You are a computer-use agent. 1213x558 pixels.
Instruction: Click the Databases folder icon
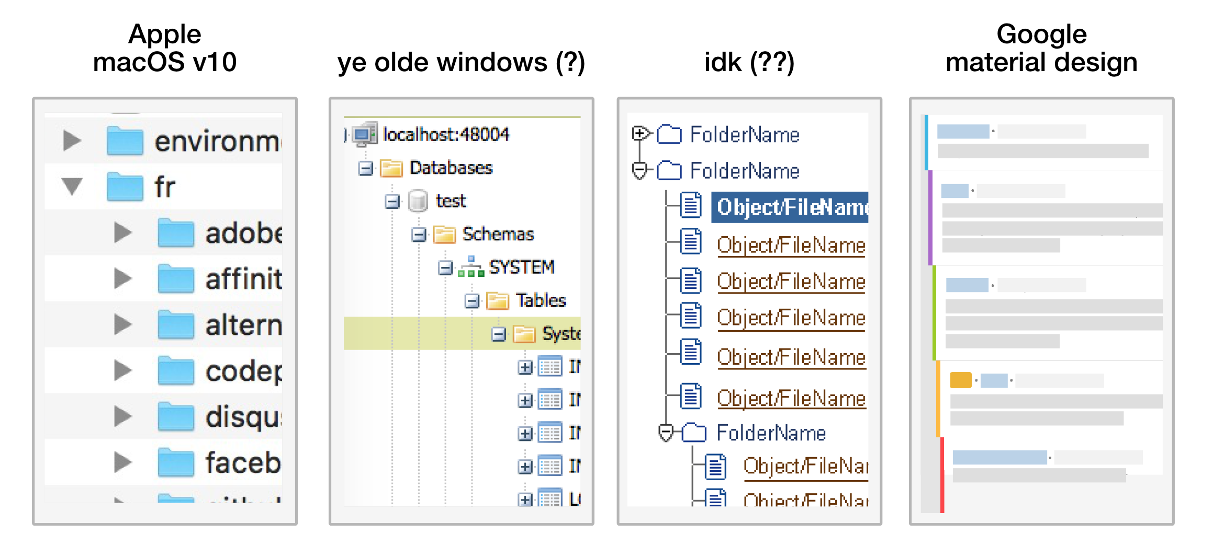point(391,168)
